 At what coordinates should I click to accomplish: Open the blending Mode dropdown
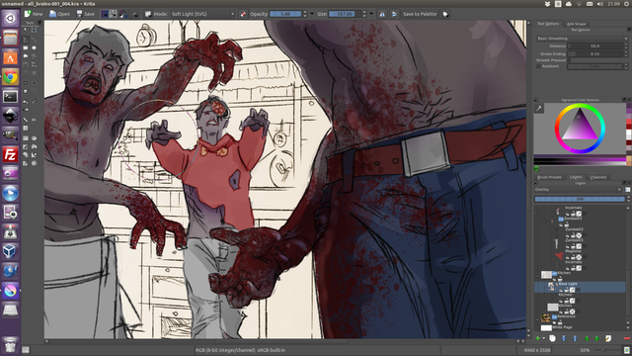click(x=201, y=14)
